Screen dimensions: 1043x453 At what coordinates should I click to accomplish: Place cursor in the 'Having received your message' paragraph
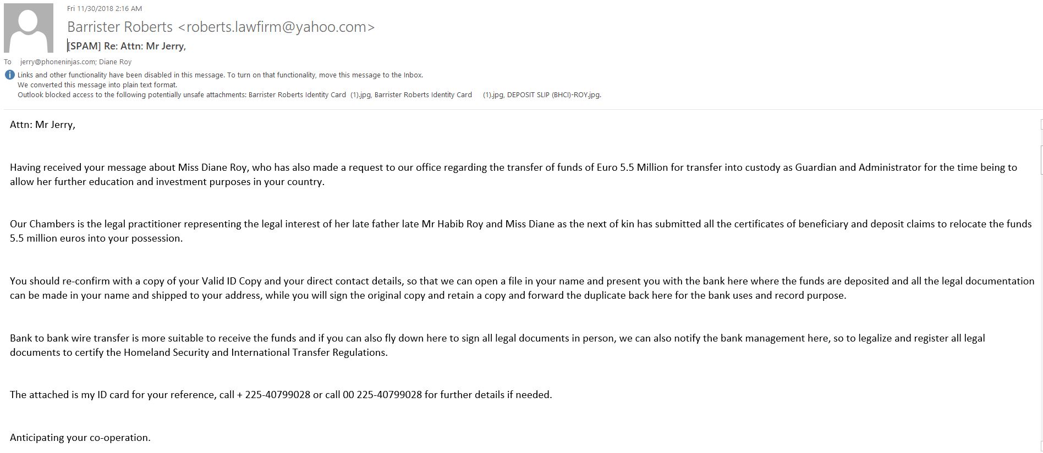(x=513, y=175)
